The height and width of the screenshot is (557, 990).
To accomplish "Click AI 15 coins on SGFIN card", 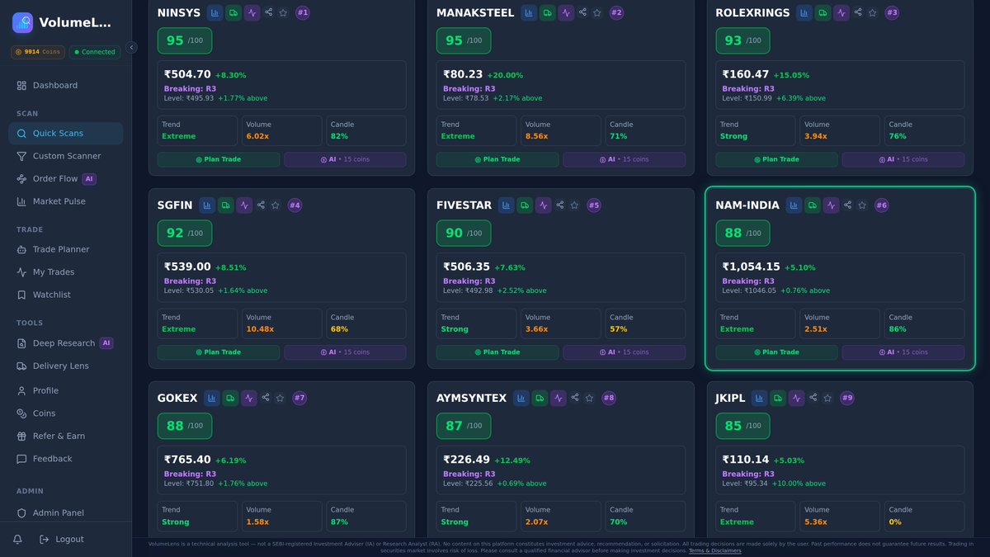I will click(345, 352).
